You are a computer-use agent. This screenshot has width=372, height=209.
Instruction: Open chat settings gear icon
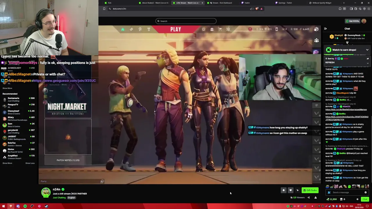click(x=357, y=199)
